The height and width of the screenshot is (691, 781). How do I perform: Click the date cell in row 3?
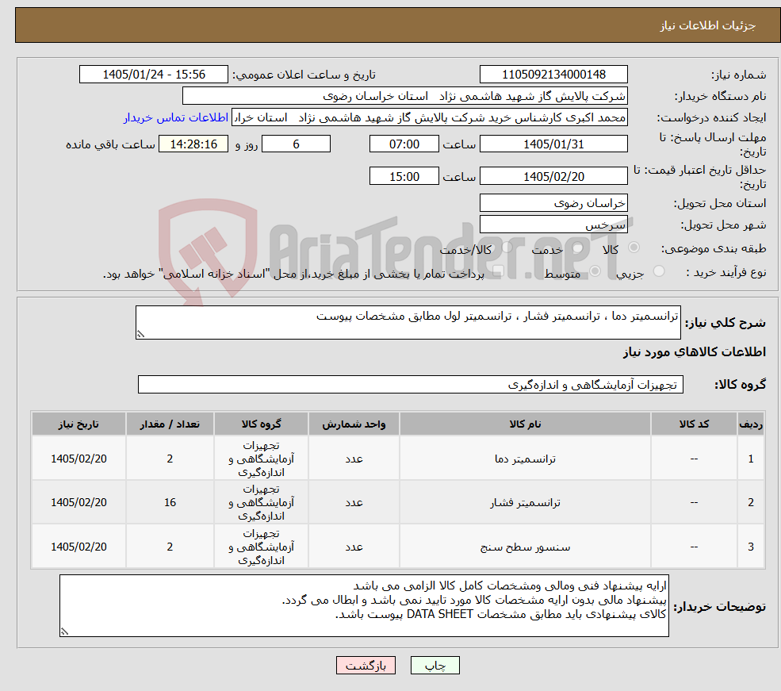point(78,547)
